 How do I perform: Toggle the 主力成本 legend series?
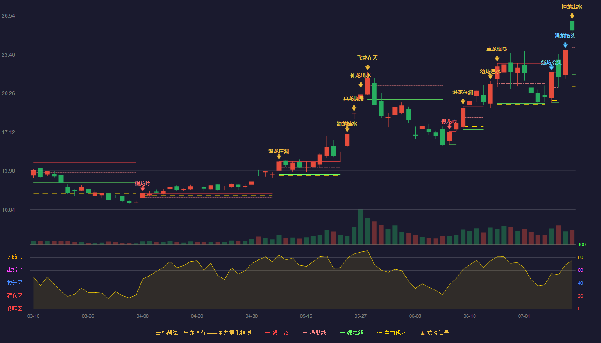[x=391, y=333]
